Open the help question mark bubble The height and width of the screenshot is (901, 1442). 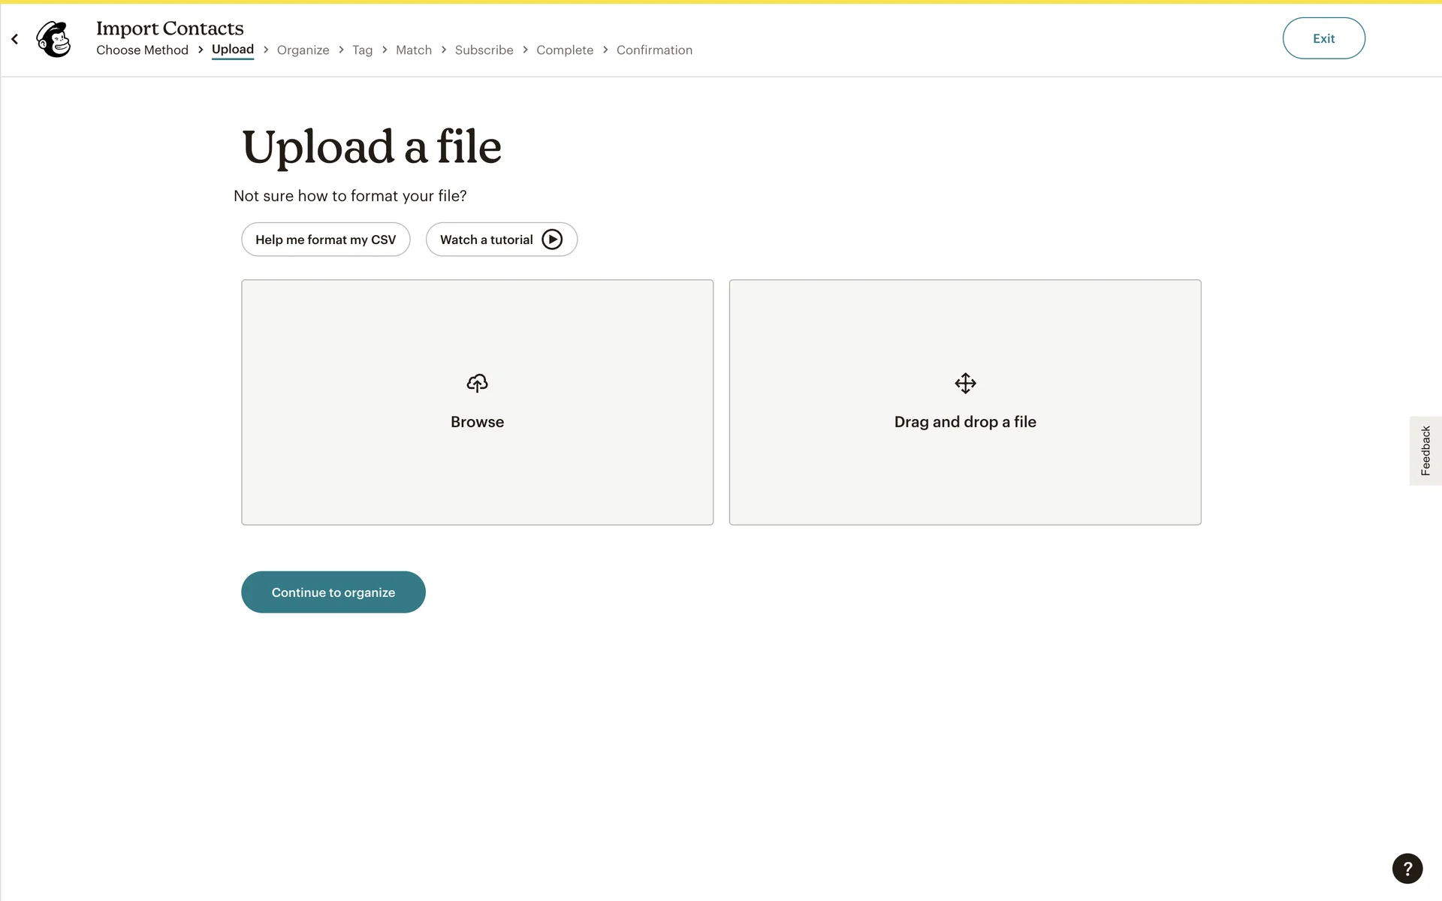pyautogui.click(x=1407, y=869)
